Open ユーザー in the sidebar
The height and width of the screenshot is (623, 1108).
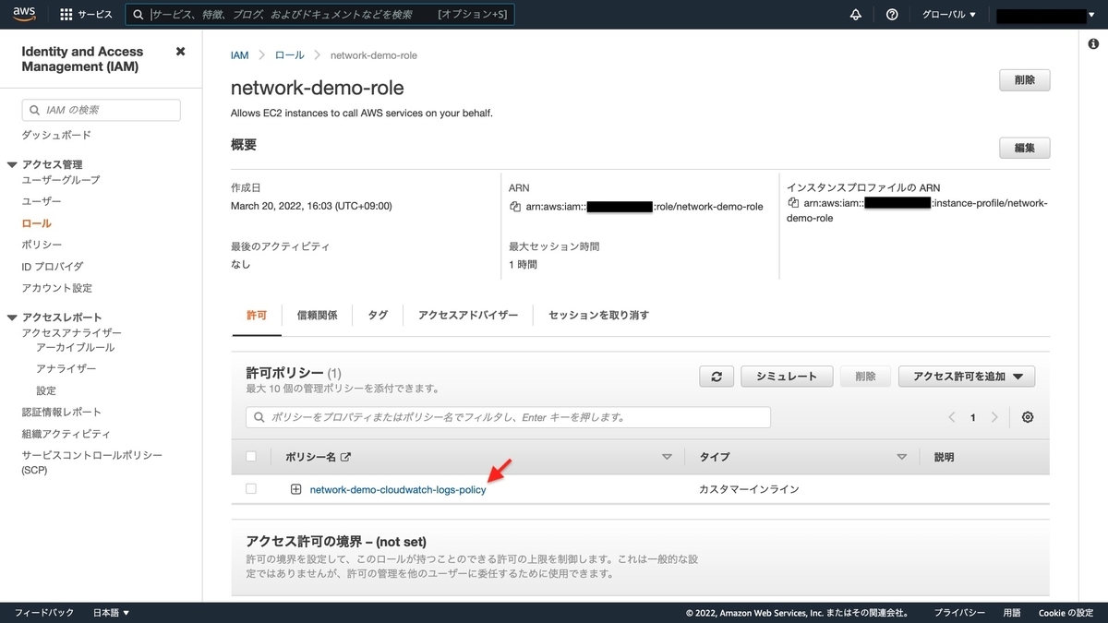coord(42,201)
